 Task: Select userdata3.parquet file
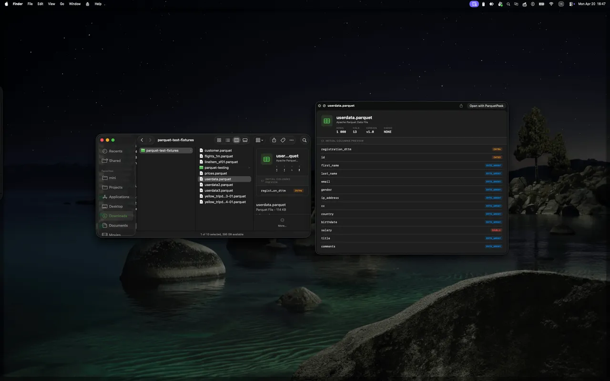tap(224, 190)
